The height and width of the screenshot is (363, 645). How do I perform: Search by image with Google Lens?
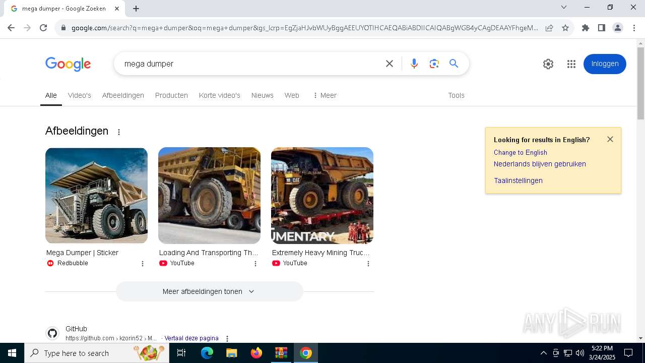[x=434, y=64]
